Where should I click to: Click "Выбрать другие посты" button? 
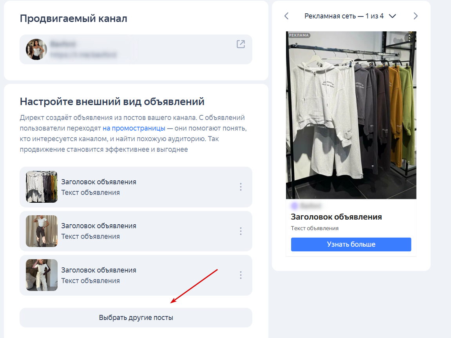[136, 318]
